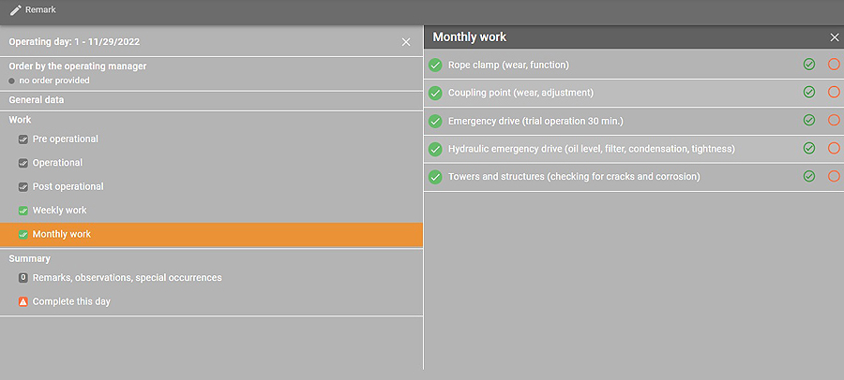Mark Rope clamp as not OK (orange circle)
Screen dimensions: 844x380
click(834, 65)
